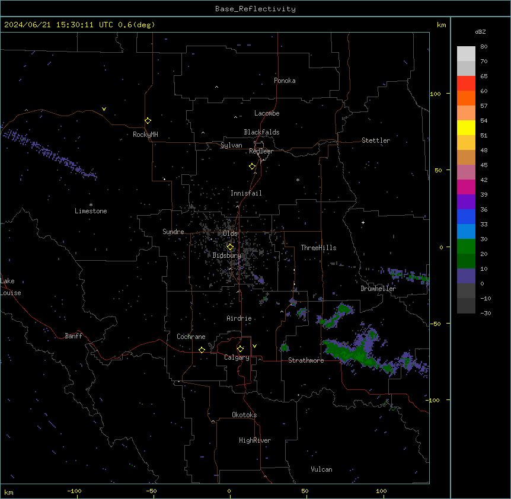This screenshot has width=511, height=499.
Task: Select the HighRiver label
Action: click(255, 440)
